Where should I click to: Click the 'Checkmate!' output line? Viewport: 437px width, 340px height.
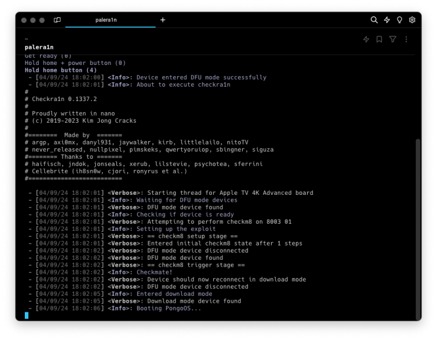point(154,272)
